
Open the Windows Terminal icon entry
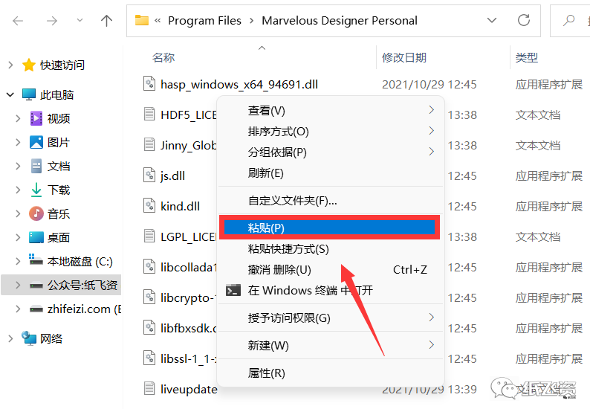233,290
